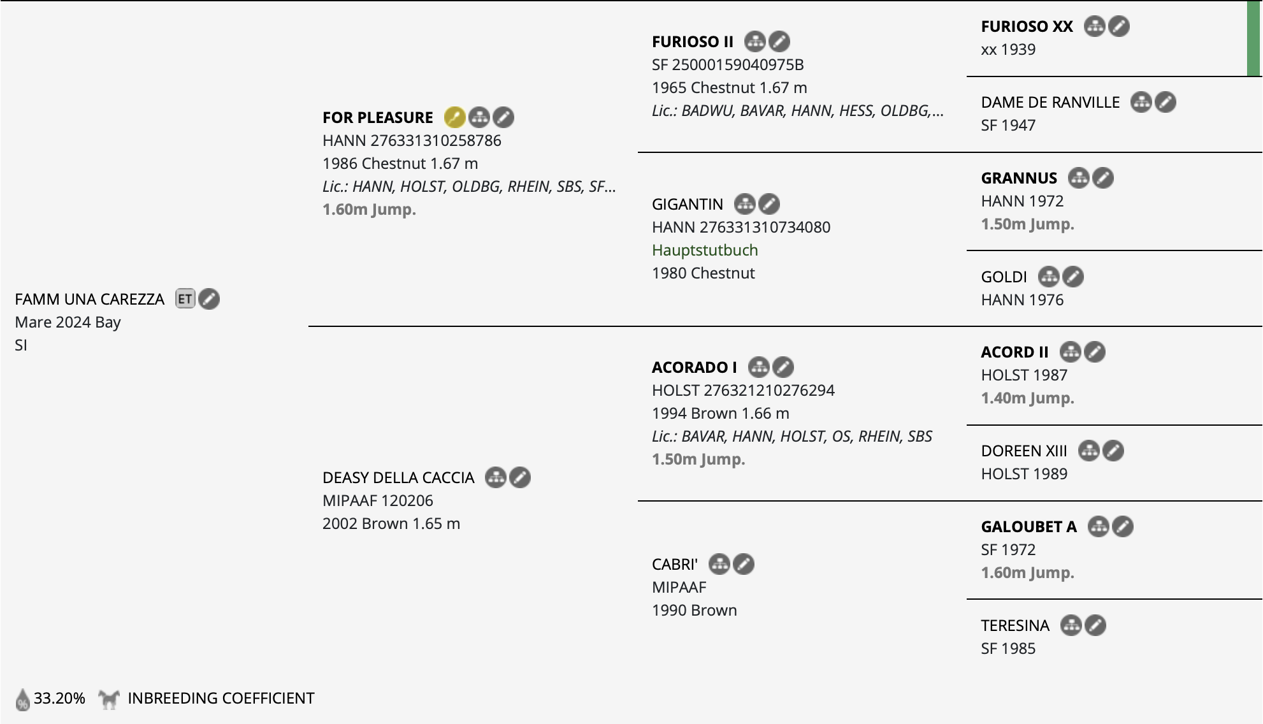
Task: Open pedigree tree icon for GALOUBET A
Action: 1099,526
